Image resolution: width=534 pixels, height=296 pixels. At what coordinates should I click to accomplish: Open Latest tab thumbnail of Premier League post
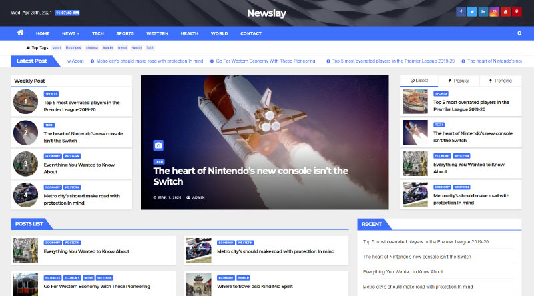pos(415,101)
